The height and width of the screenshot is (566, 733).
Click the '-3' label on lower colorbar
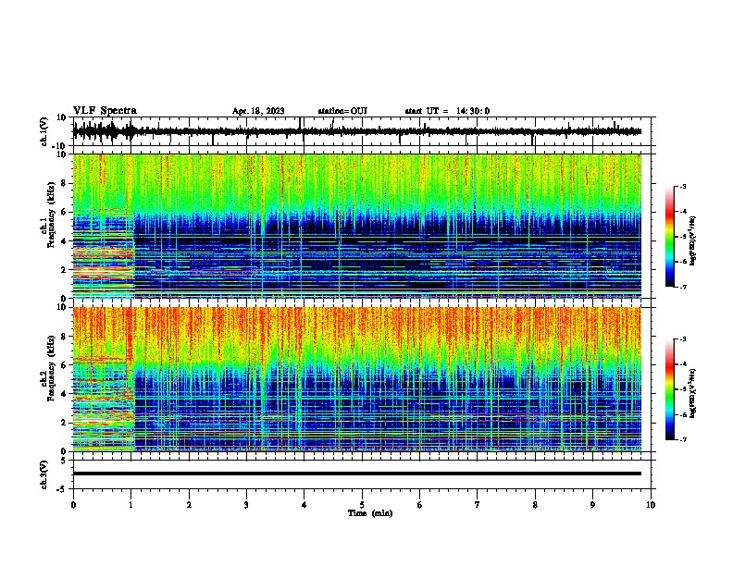click(x=683, y=339)
